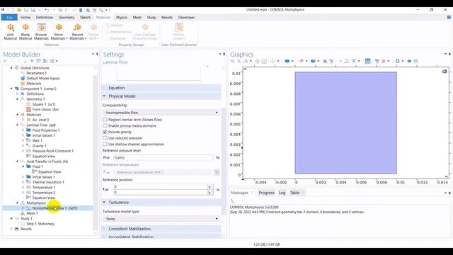453x255 pixels.
Task: Click the Parameters 1 node icon
Action: pyautogui.click(x=23, y=73)
